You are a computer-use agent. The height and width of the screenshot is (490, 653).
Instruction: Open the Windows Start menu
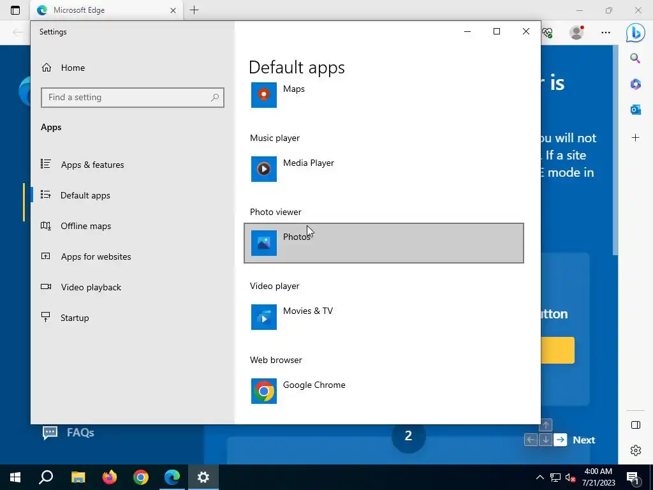15,477
